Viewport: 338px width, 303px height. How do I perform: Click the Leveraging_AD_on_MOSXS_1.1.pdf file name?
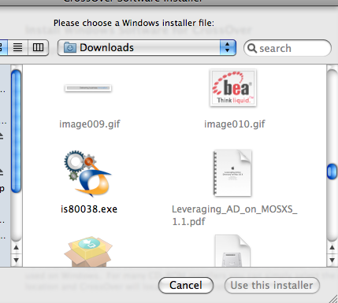click(235, 216)
